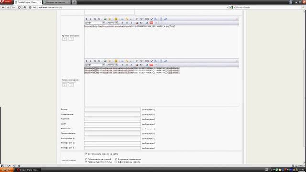Enlarge short description field with plus button
The height and width of the screenshot is (172, 306).
click(65, 39)
